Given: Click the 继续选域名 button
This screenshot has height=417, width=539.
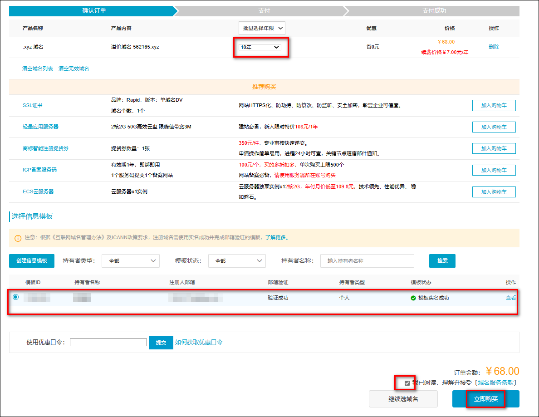Looking at the screenshot, I should pyautogui.click(x=403, y=399).
